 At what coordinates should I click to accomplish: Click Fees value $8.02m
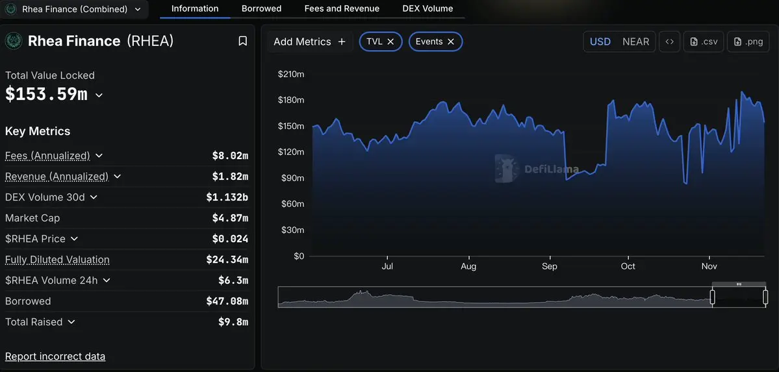(x=230, y=155)
